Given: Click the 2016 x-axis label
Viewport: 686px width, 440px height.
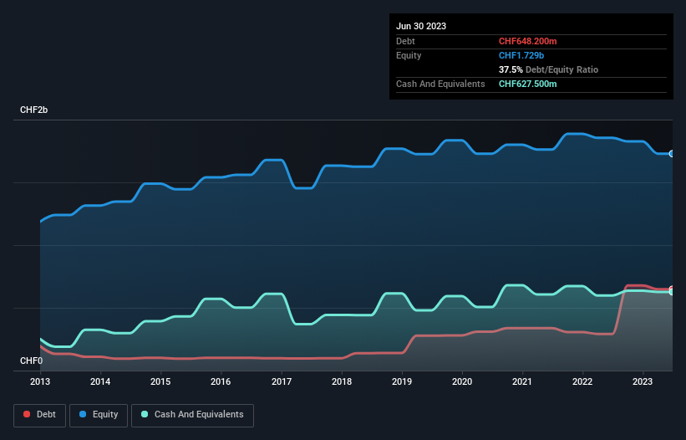Looking at the screenshot, I should [221, 381].
